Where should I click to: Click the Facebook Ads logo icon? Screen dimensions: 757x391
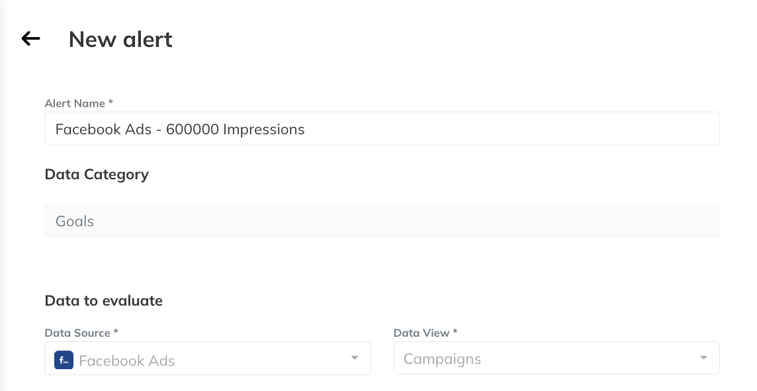64,360
